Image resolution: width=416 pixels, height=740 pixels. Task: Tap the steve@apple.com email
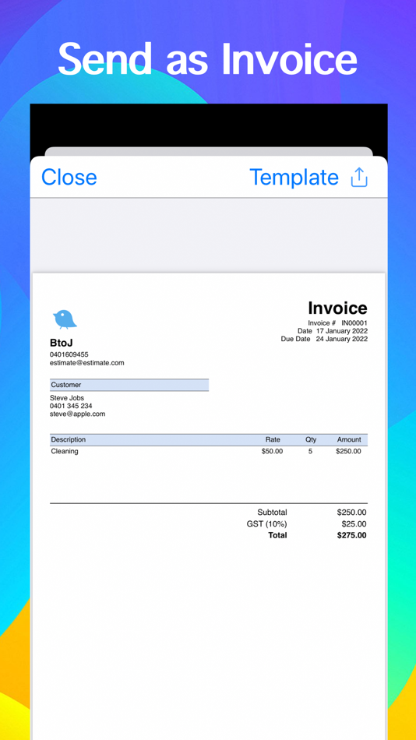coord(77,414)
